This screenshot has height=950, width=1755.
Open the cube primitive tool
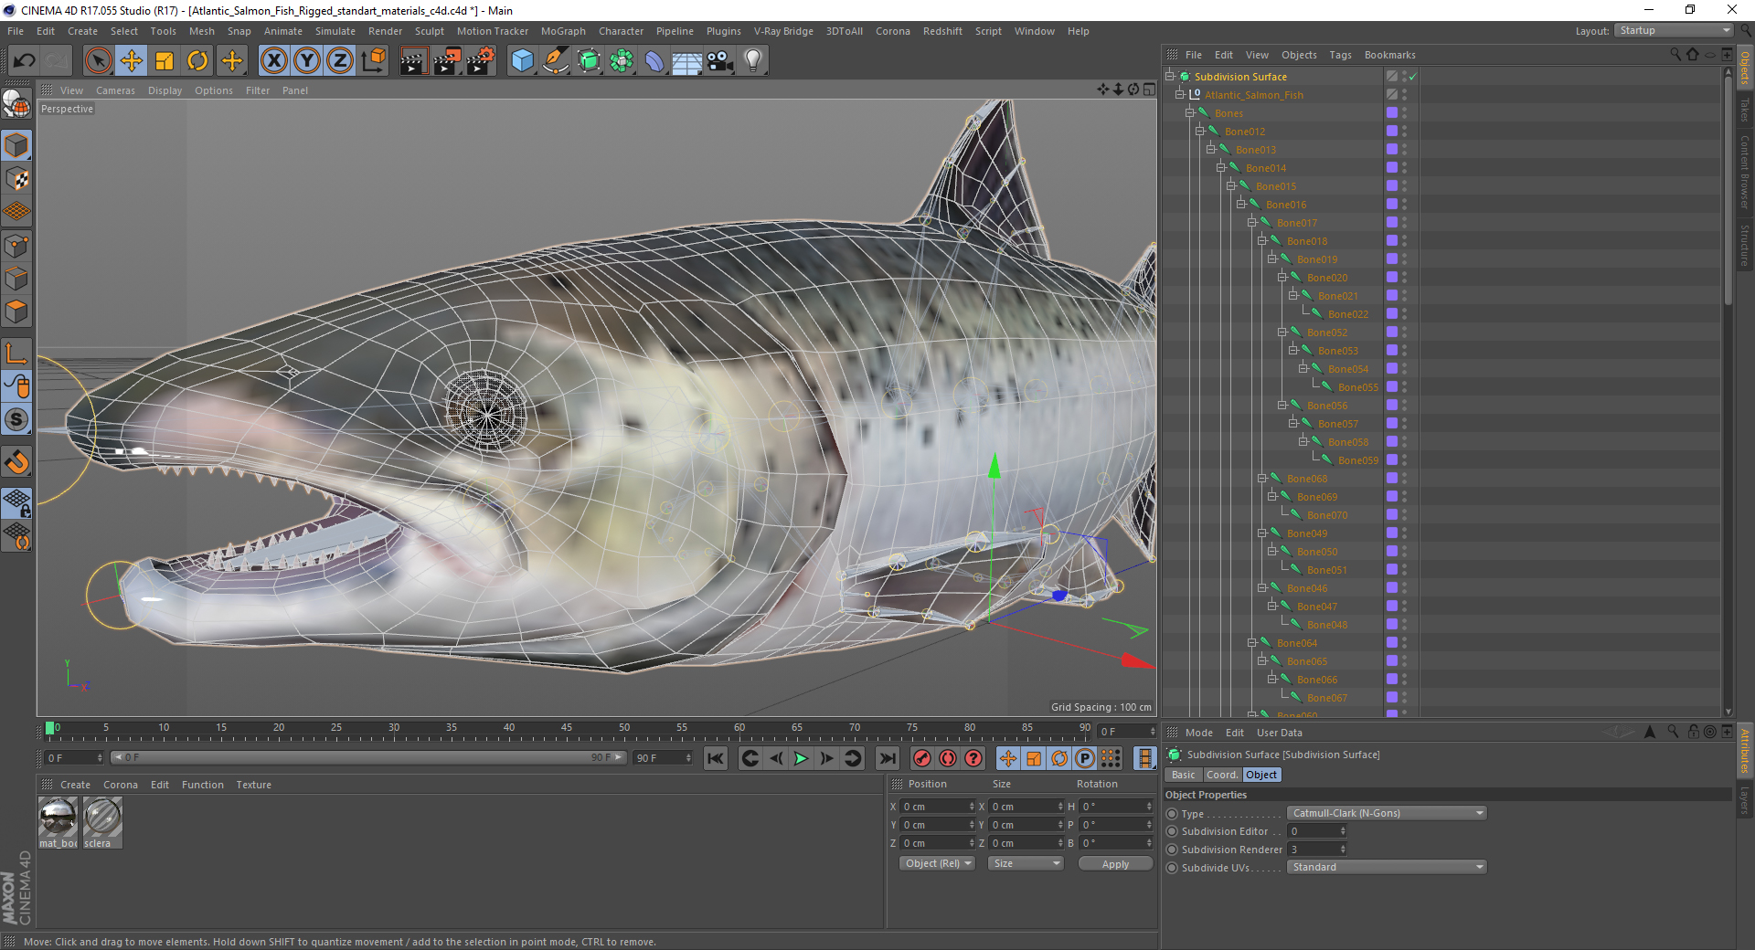click(x=523, y=60)
